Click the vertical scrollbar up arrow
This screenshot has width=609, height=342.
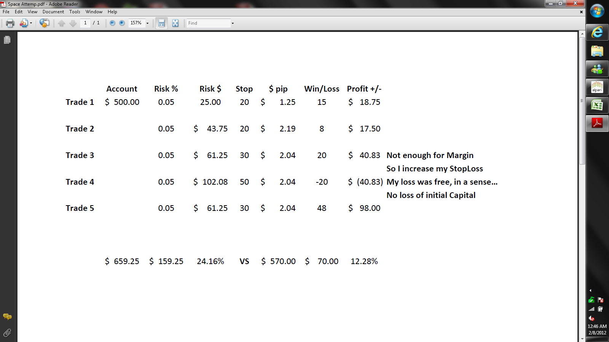click(x=582, y=34)
